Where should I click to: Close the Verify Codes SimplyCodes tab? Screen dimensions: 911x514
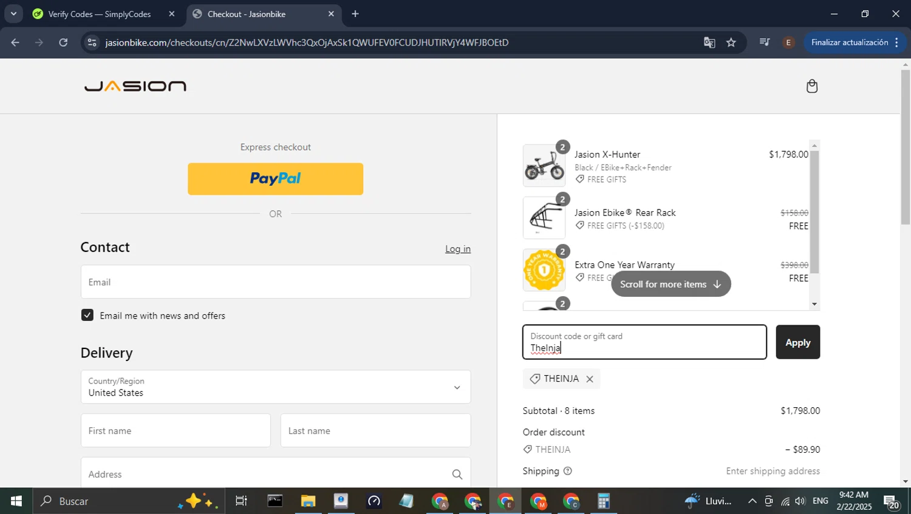tap(172, 14)
